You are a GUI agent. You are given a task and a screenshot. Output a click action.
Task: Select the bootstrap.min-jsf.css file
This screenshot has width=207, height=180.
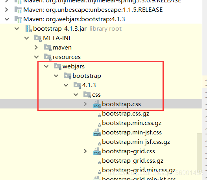(132, 132)
